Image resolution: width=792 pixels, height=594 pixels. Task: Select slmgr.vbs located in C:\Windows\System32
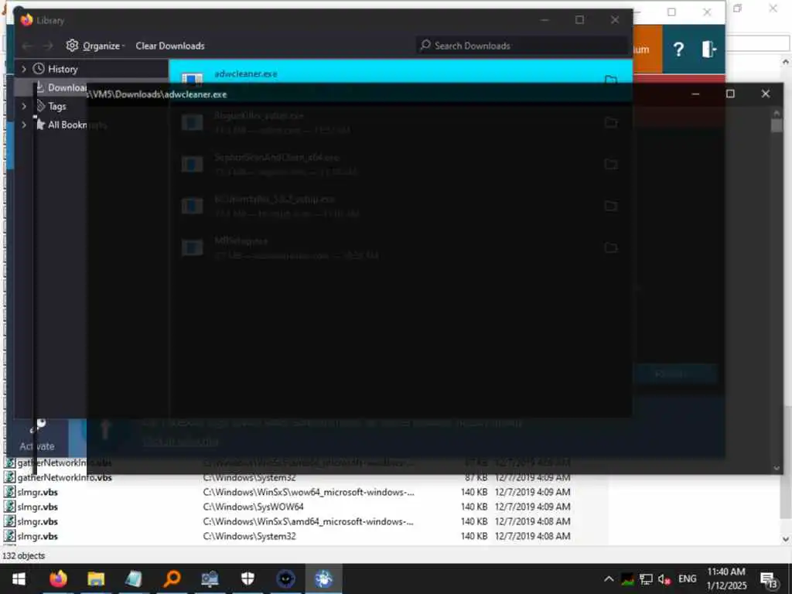point(37,536)
